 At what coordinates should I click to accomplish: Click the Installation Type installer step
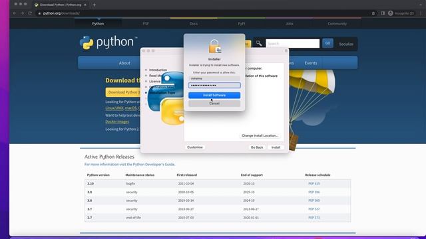point(162,93)
